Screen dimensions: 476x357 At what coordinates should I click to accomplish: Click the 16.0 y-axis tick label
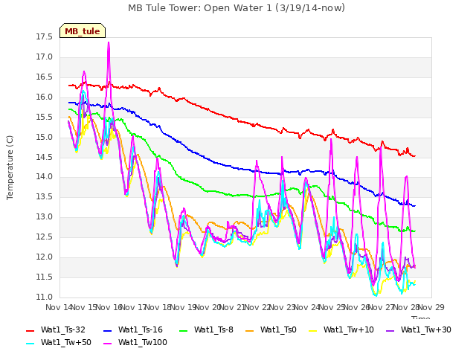click(45, 97)
